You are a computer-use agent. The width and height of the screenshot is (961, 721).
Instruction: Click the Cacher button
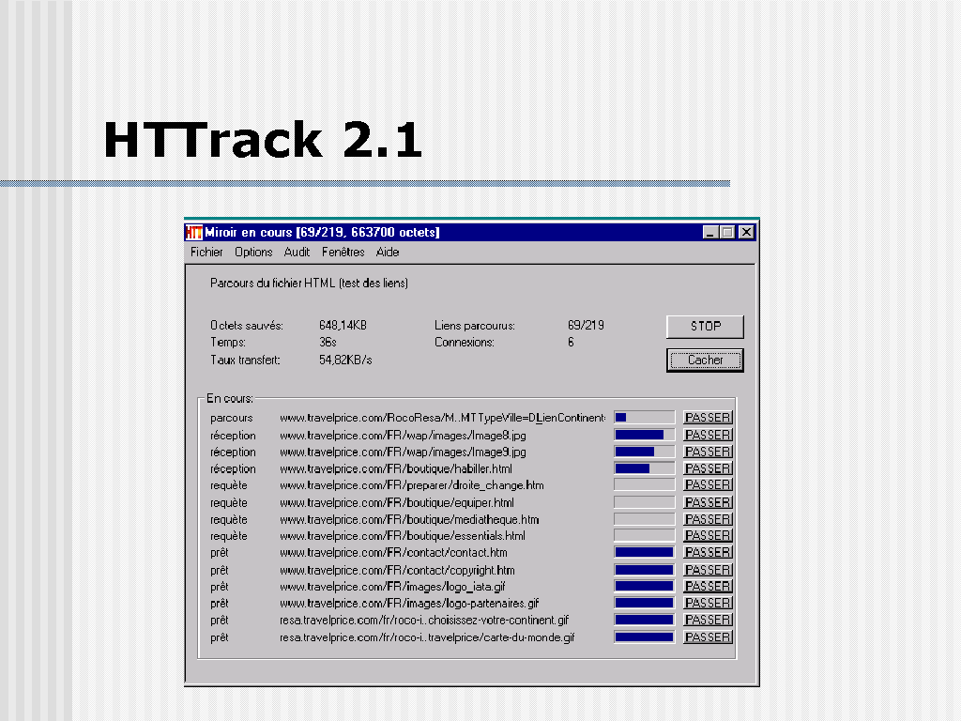(x=705, y=360)
